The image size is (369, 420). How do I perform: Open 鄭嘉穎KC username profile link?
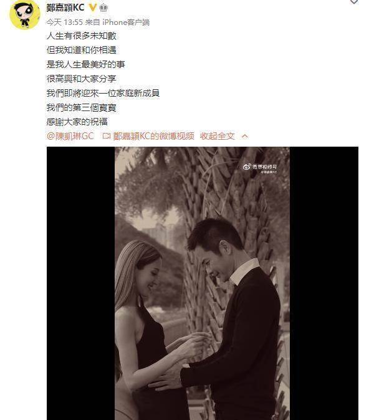coord(65,7)
